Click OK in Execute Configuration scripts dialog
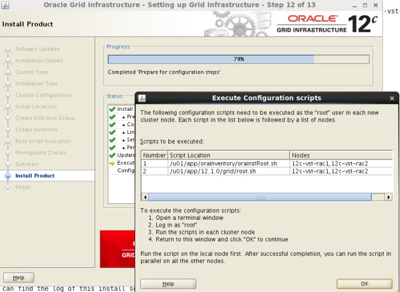The image size is (400, 292). [364, 284]
